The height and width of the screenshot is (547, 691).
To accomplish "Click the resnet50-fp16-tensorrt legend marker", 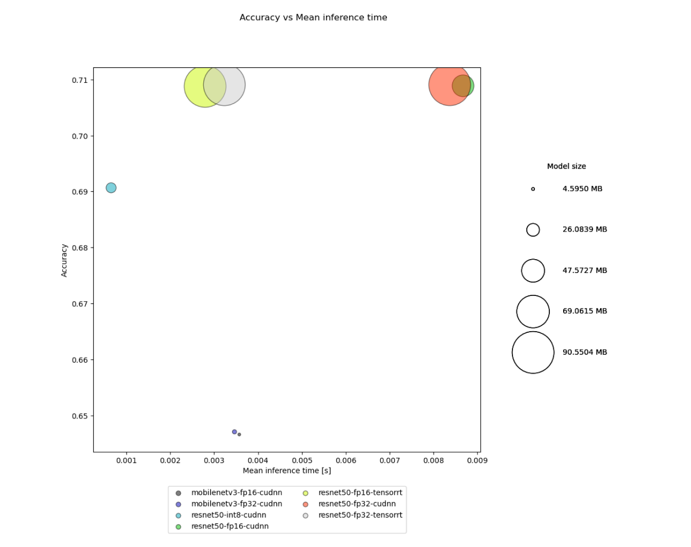I will 306,493.
